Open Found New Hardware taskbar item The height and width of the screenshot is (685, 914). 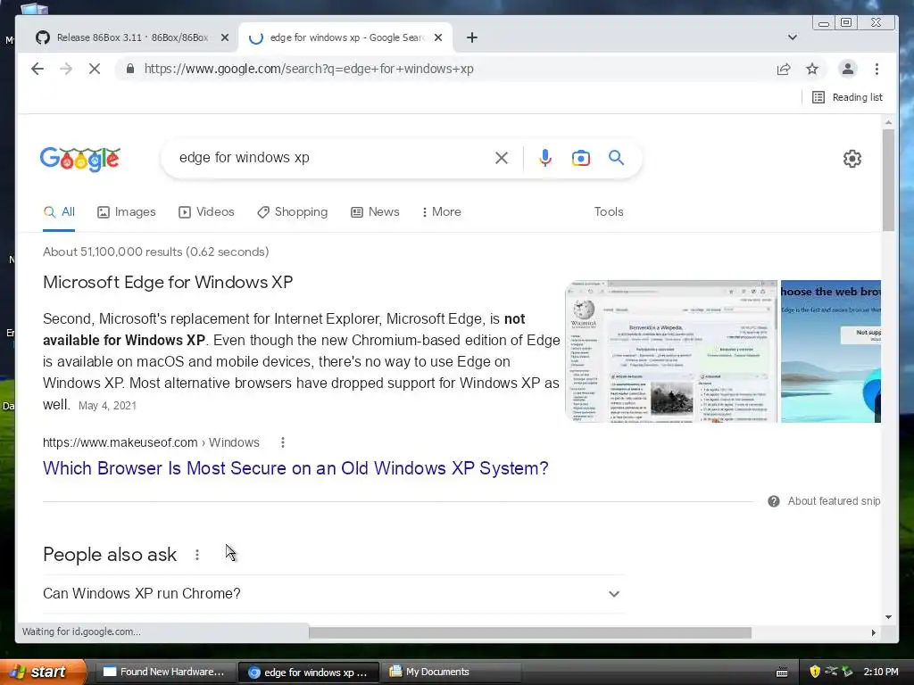coord(164,673)
